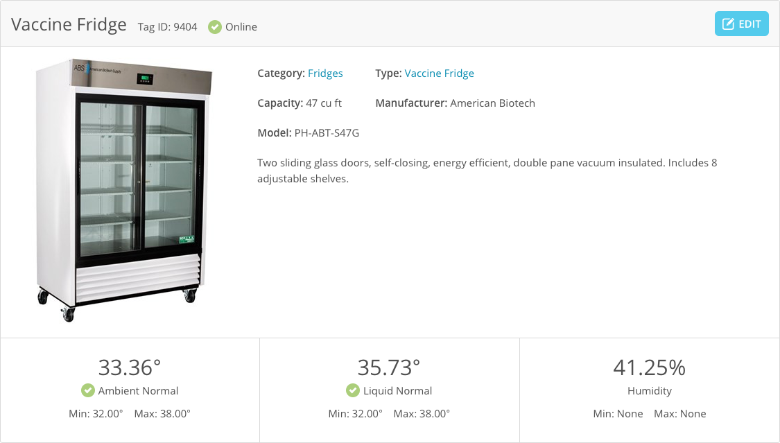This screenshot has width=780, height=443.
Task: Click the Liquid Max: 38.00° value
Action: click(422, 414)
